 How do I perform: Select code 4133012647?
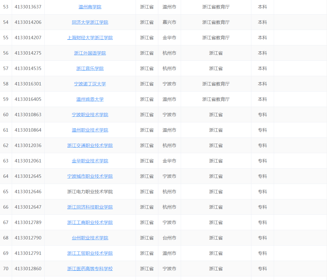28,207
